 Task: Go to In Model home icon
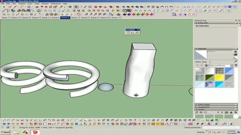pos(206,66)
